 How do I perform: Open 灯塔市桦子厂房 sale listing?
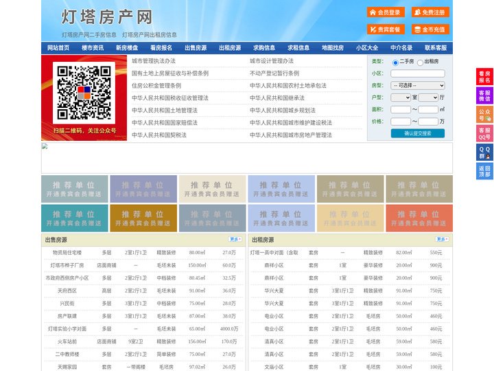pos(67,265)
